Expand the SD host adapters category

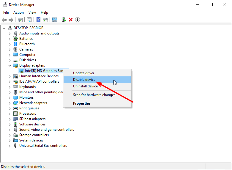(x=10, y=119)
